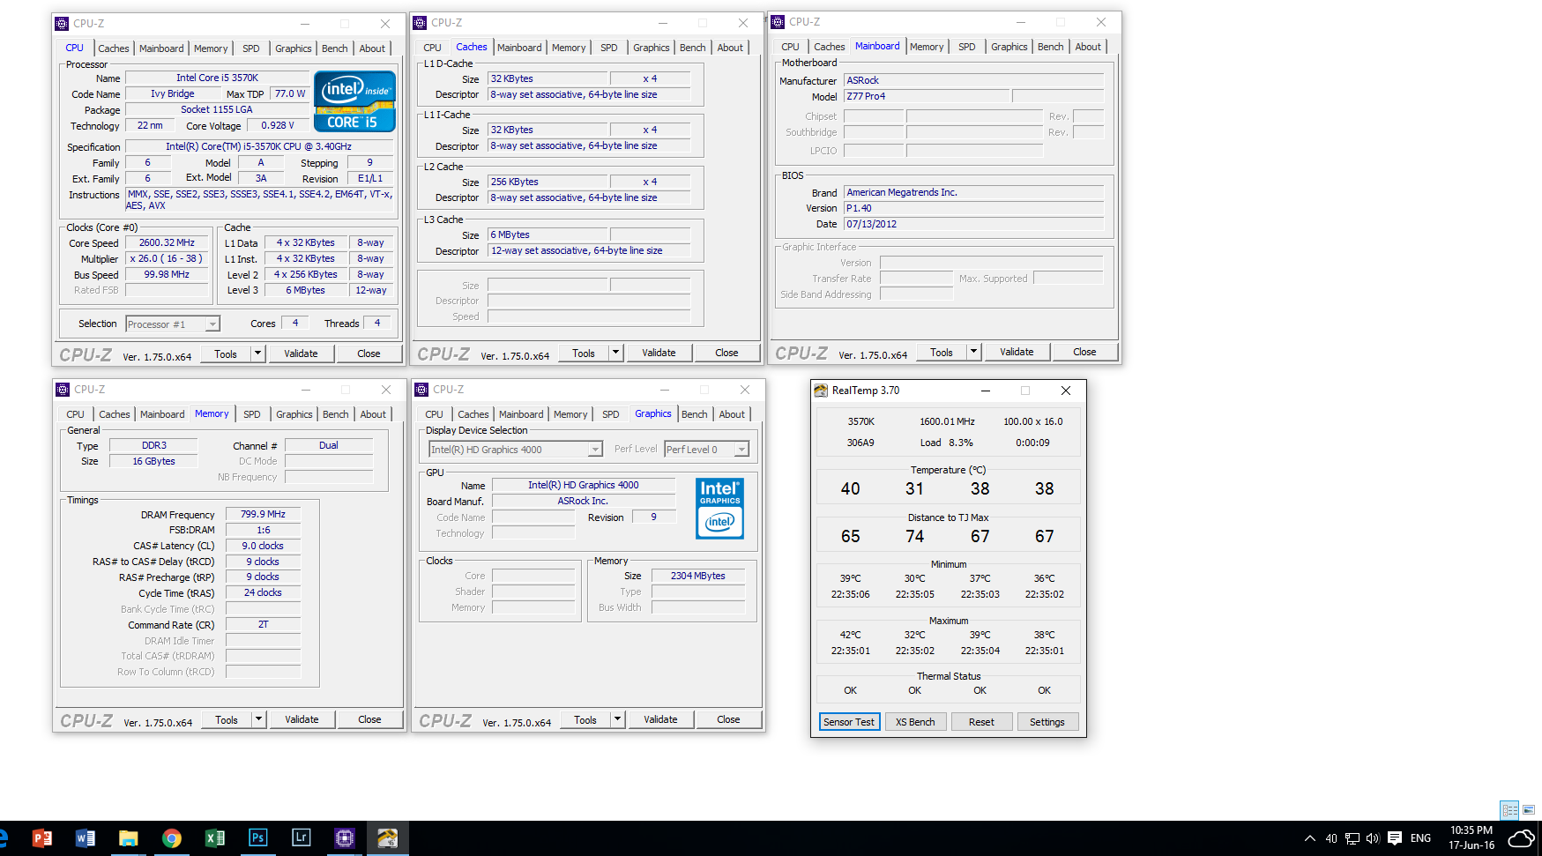Expand Tools arrow in CPU-Z Mainboard window
This screenshot has width=1542, height=856.
974,352
